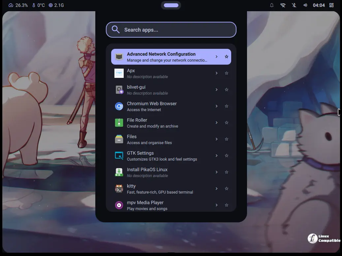Open the Chromium Web Browser

coord(152,106)
